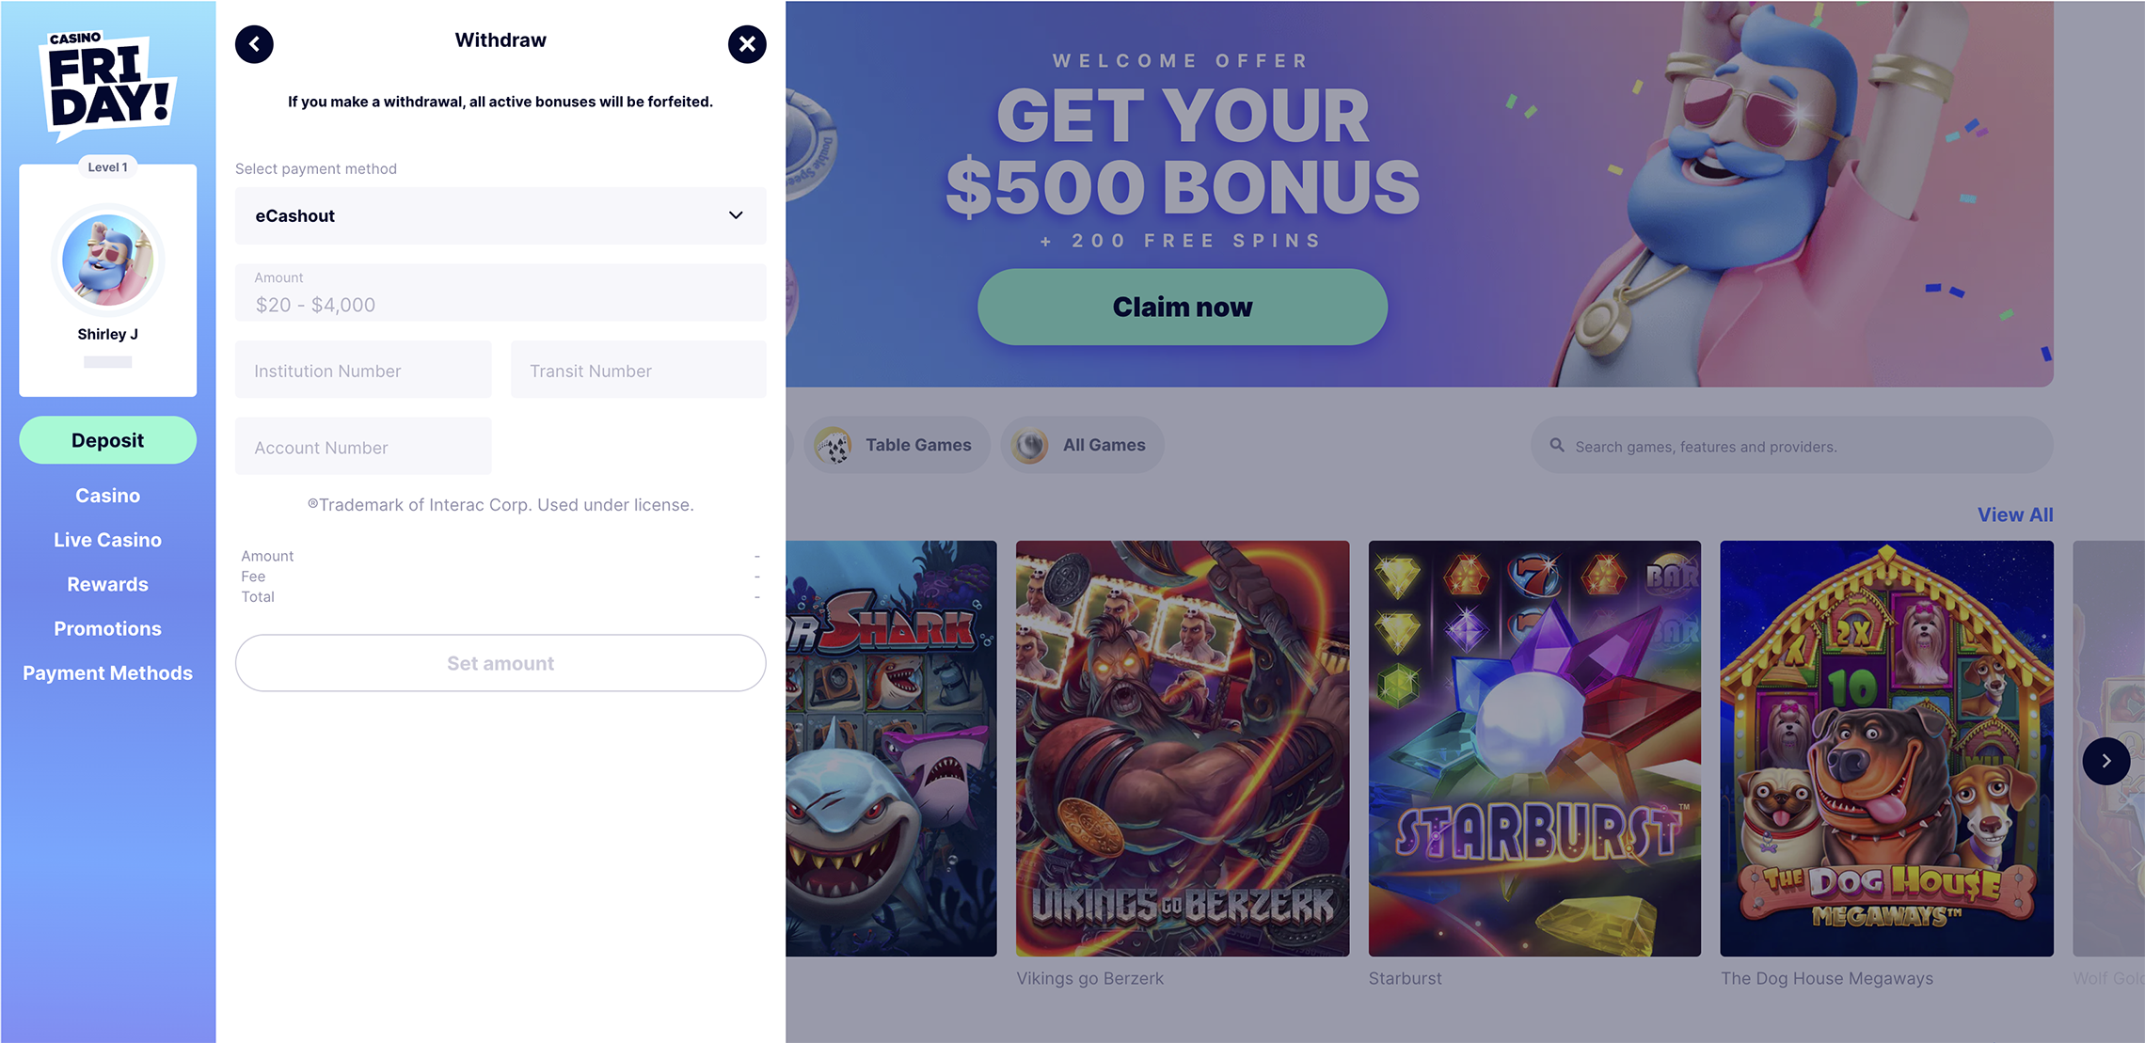Select the All Games category icon
The height and width of the screenshot is (1043, 2145).
1030,446
